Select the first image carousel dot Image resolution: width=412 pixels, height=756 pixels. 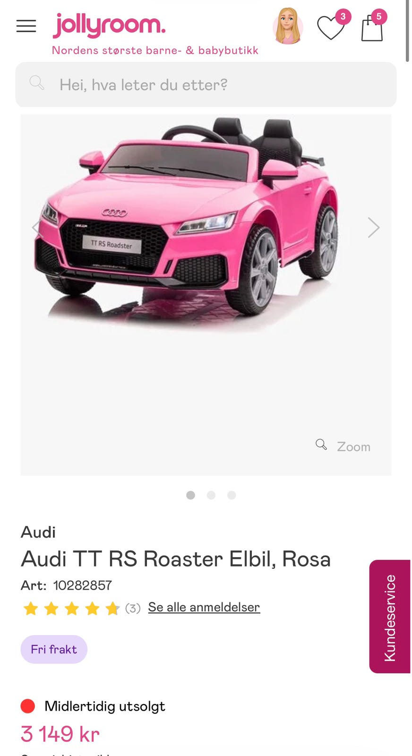pos(190,495)
